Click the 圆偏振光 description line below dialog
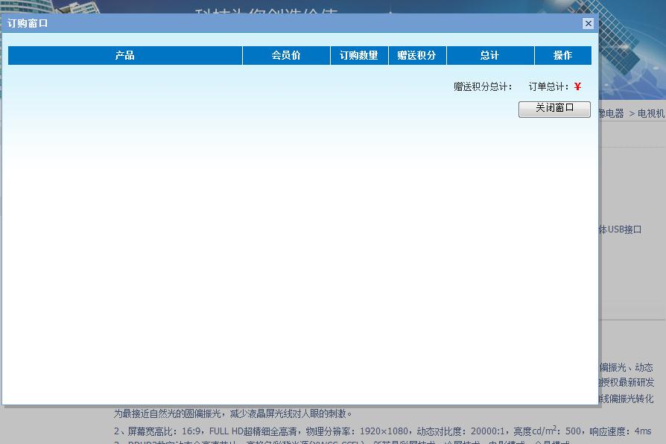The image size is (666, 444). pyautogui.click(x=233, y=413)
